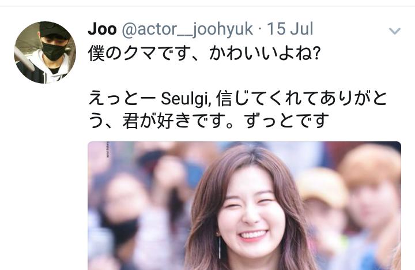Open the @actor__joohyuk handle link
Screen dimensions: 415x270
click(x=187, y=29)
